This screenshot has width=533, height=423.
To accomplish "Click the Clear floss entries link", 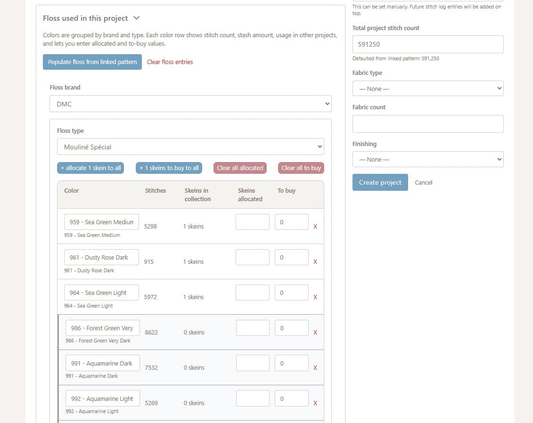I will click(170, 62).
